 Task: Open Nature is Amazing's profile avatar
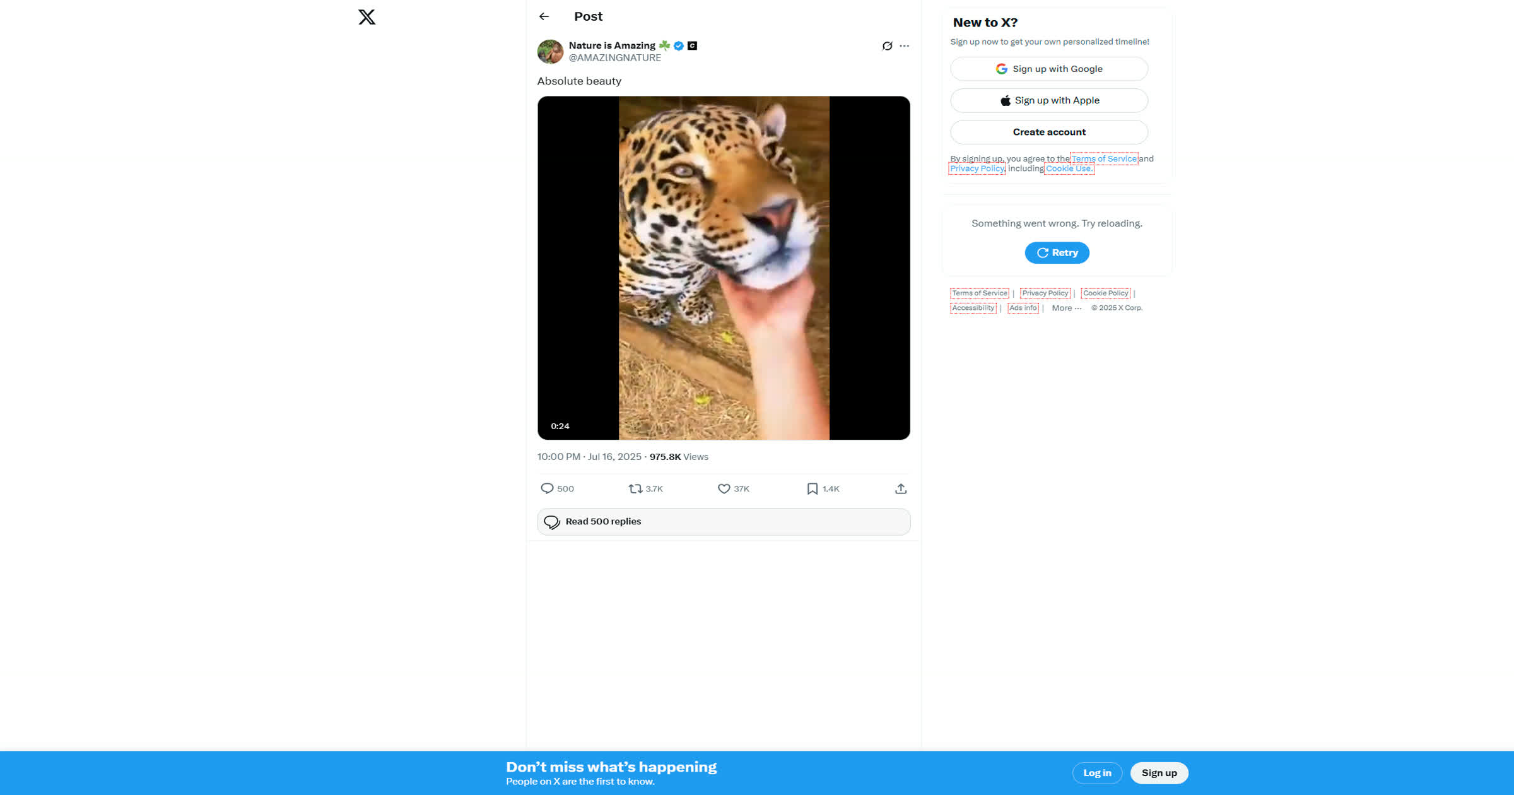click(x=550, y=51)
